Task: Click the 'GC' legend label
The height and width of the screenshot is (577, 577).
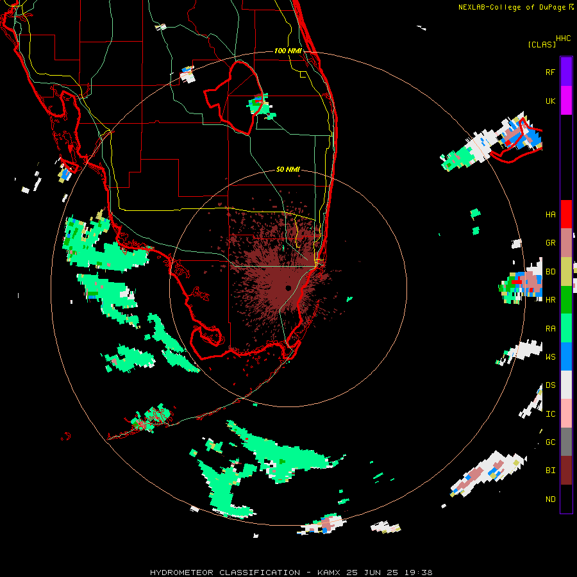Action: click(550, 442)
